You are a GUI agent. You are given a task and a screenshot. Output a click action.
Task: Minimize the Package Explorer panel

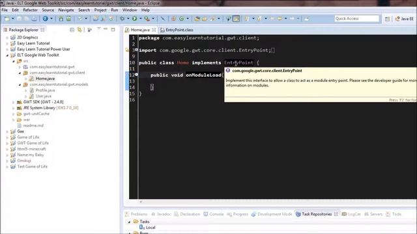(106, 29)
